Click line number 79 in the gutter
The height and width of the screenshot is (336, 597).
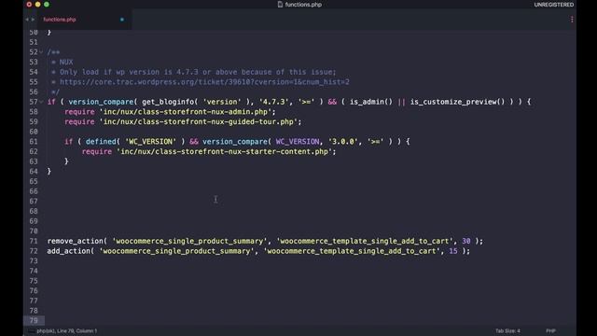pos(34,320)
